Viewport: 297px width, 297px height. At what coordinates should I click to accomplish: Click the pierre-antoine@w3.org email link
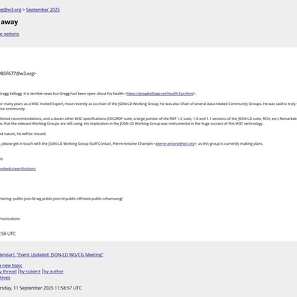click(x=175, y=144)
